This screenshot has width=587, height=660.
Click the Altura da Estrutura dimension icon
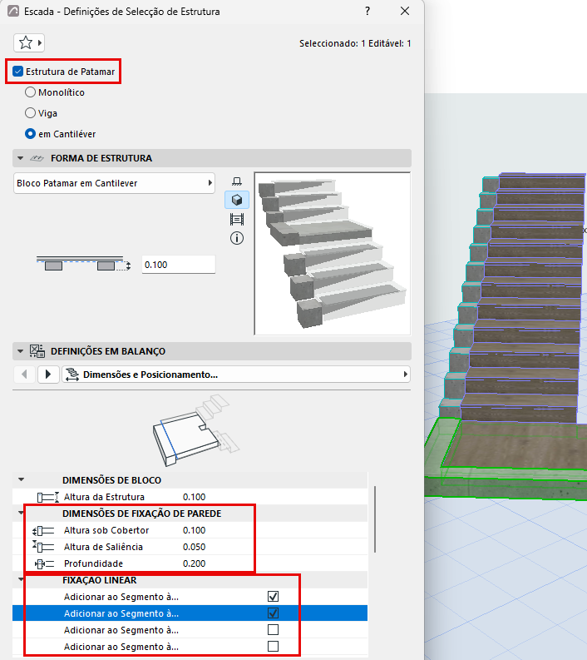pyautogui.click(x=48, y=497)
